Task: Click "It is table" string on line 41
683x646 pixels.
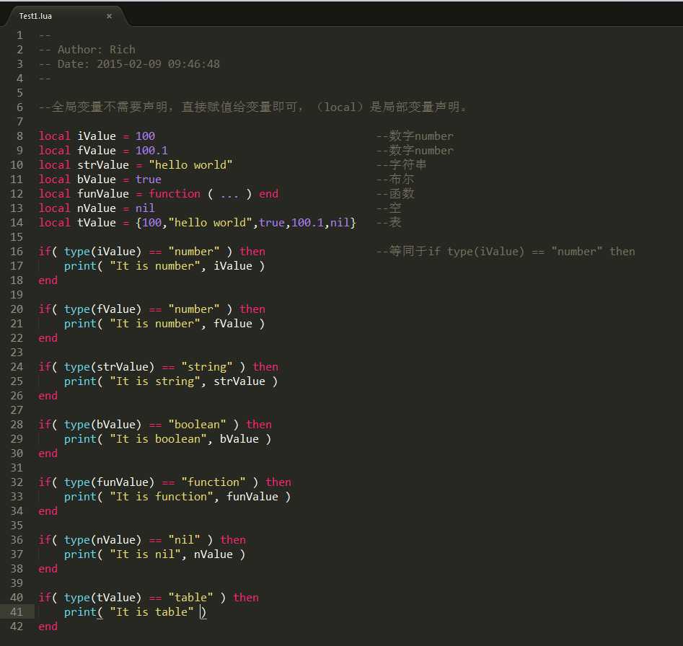Action: (151, 612)
